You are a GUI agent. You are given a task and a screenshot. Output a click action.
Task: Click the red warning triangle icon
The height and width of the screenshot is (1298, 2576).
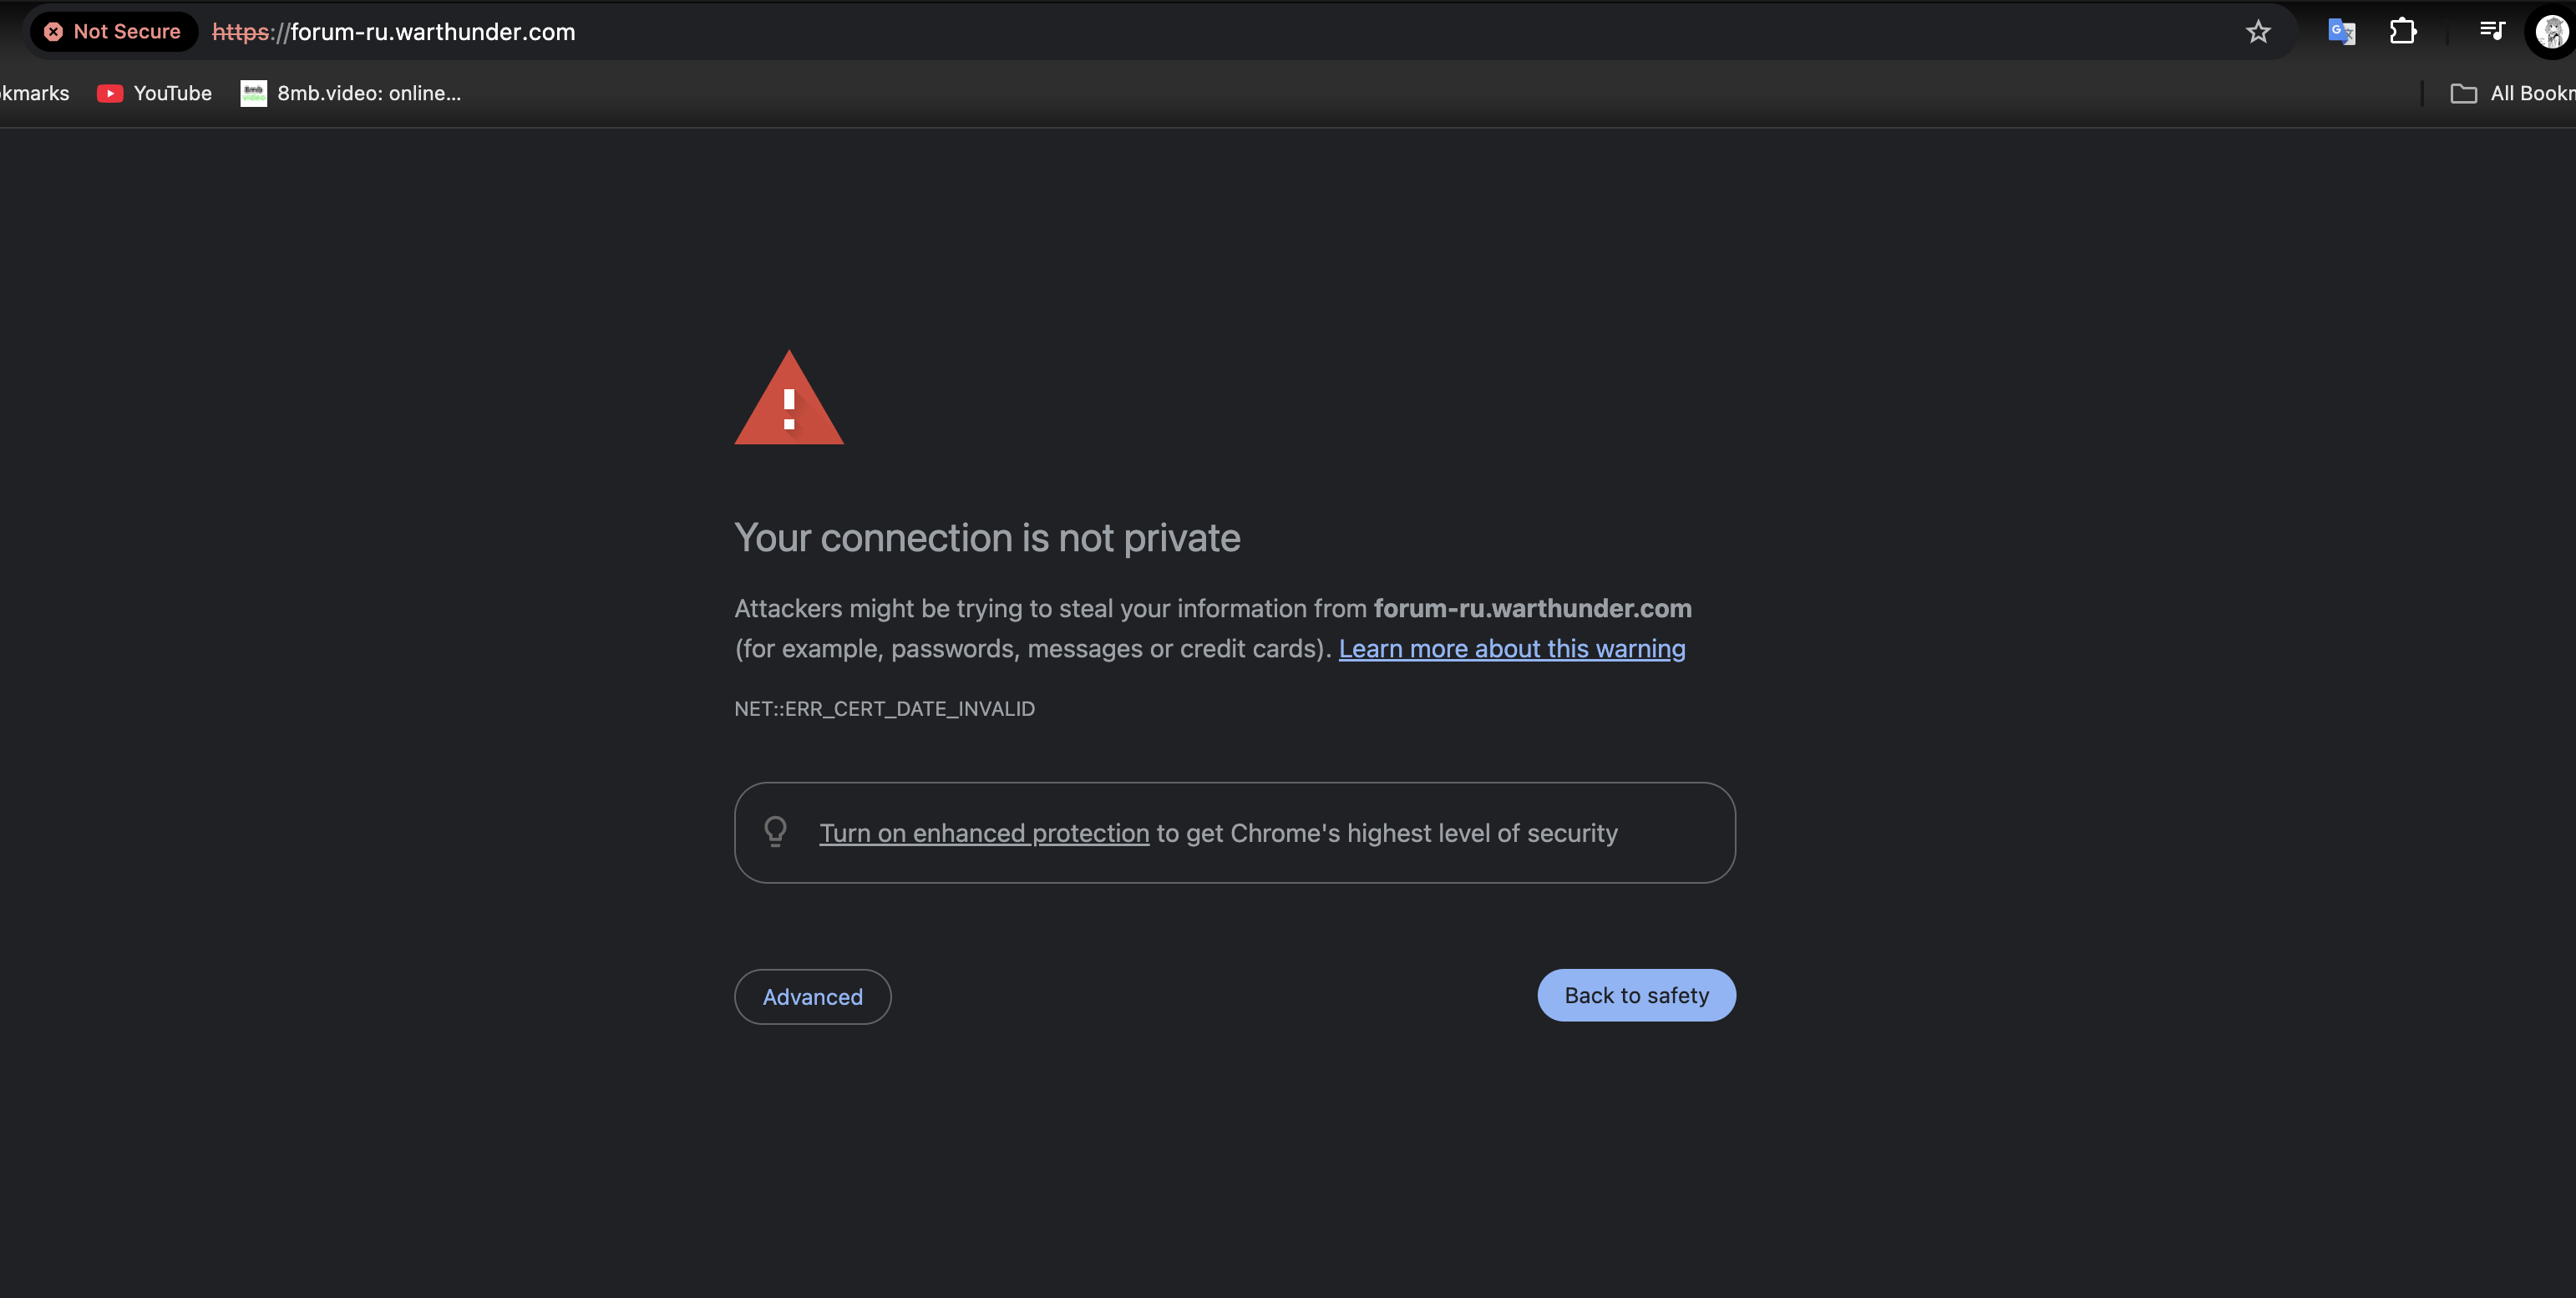[789, 398]
